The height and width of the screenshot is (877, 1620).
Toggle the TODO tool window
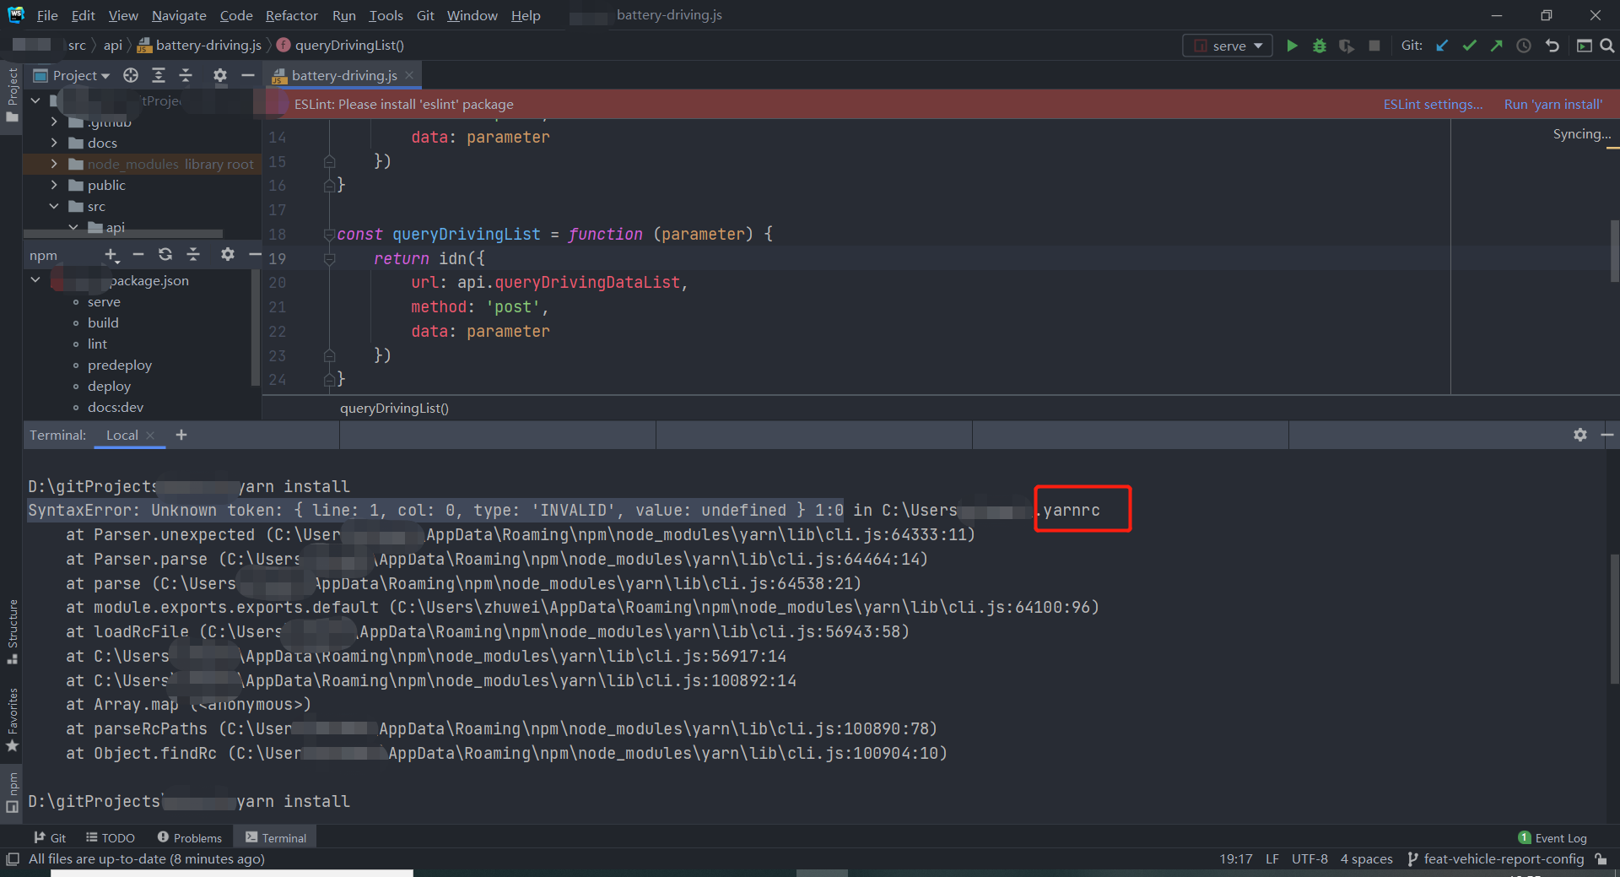(110, 837)
